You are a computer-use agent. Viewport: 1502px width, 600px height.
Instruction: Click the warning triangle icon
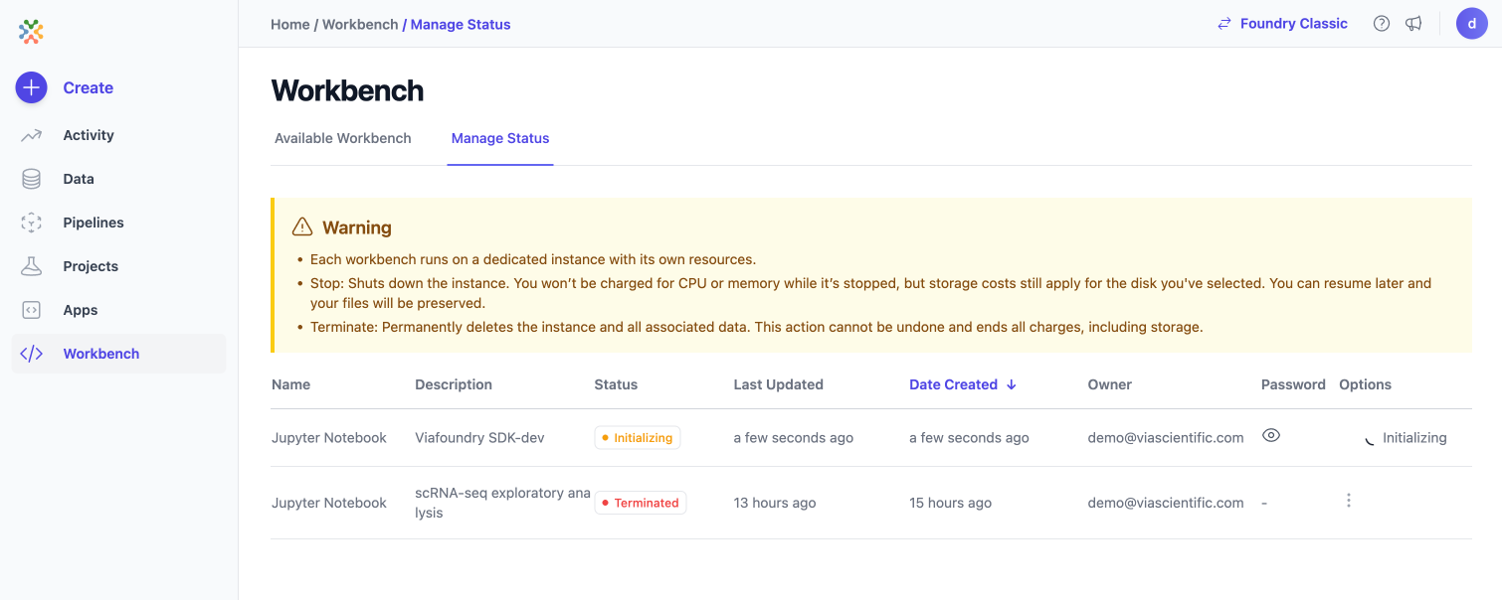point(303,225)
